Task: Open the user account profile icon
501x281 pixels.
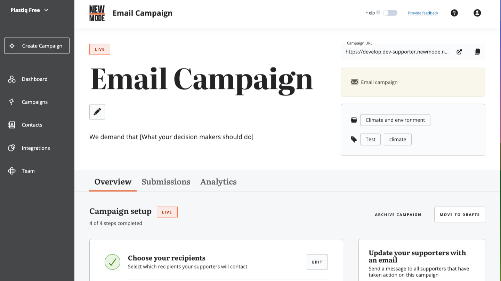Action: 477,13
